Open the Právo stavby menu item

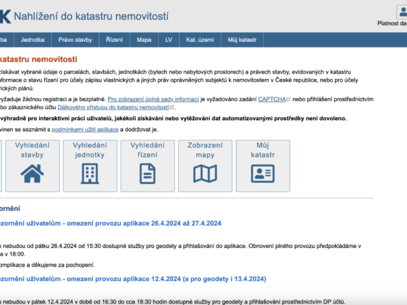click(75, 40)
